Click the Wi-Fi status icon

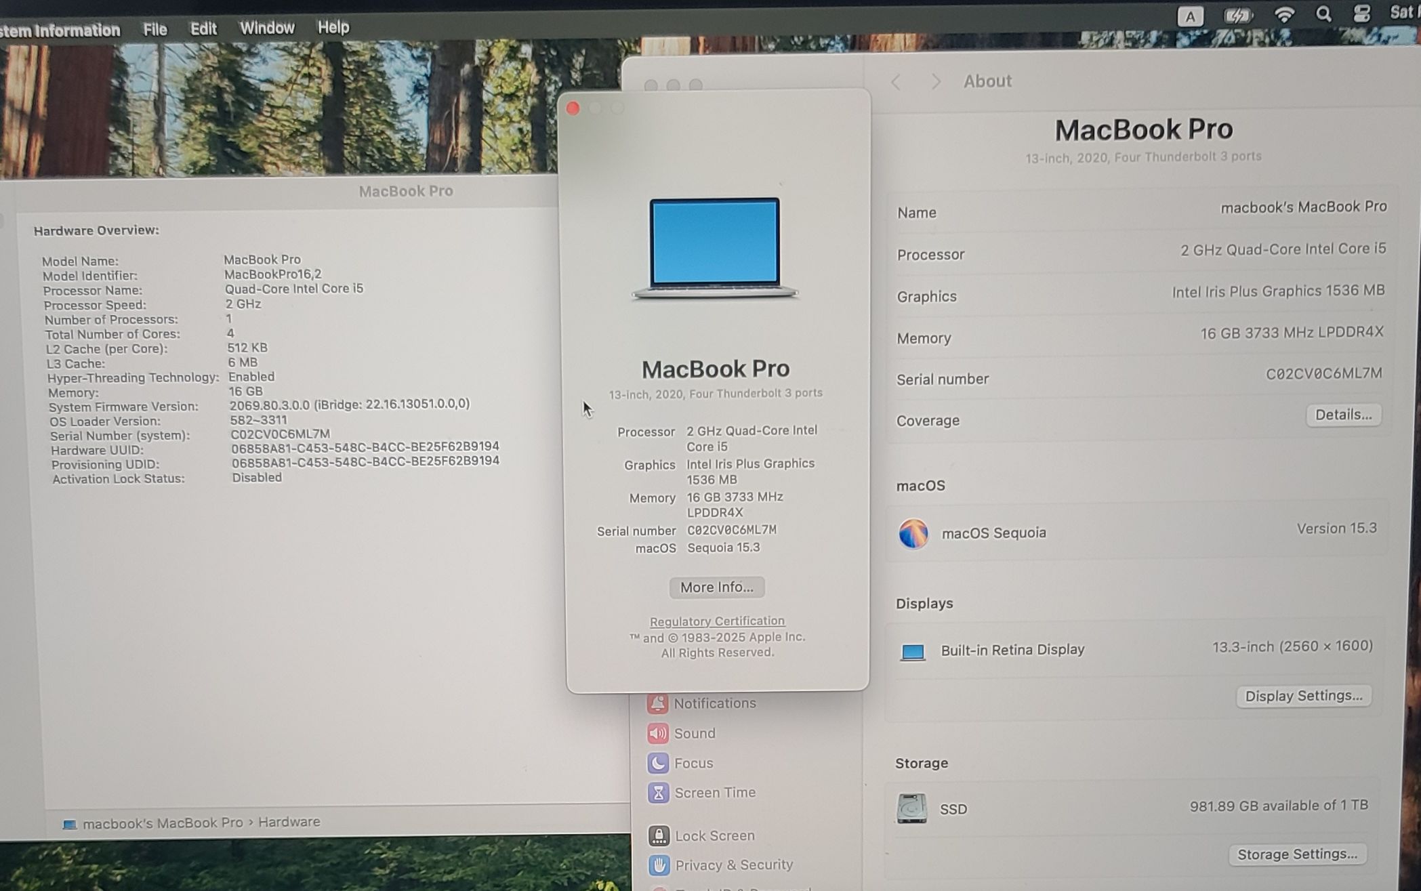[x=1283, y=14]
